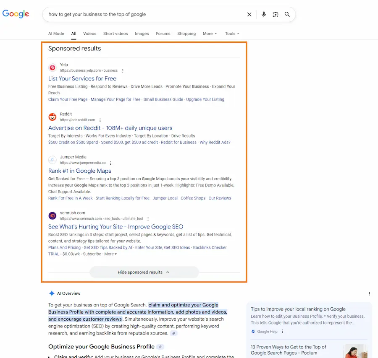
Task: Click the Jumper Media favicon
Action: tap(52, 160)
